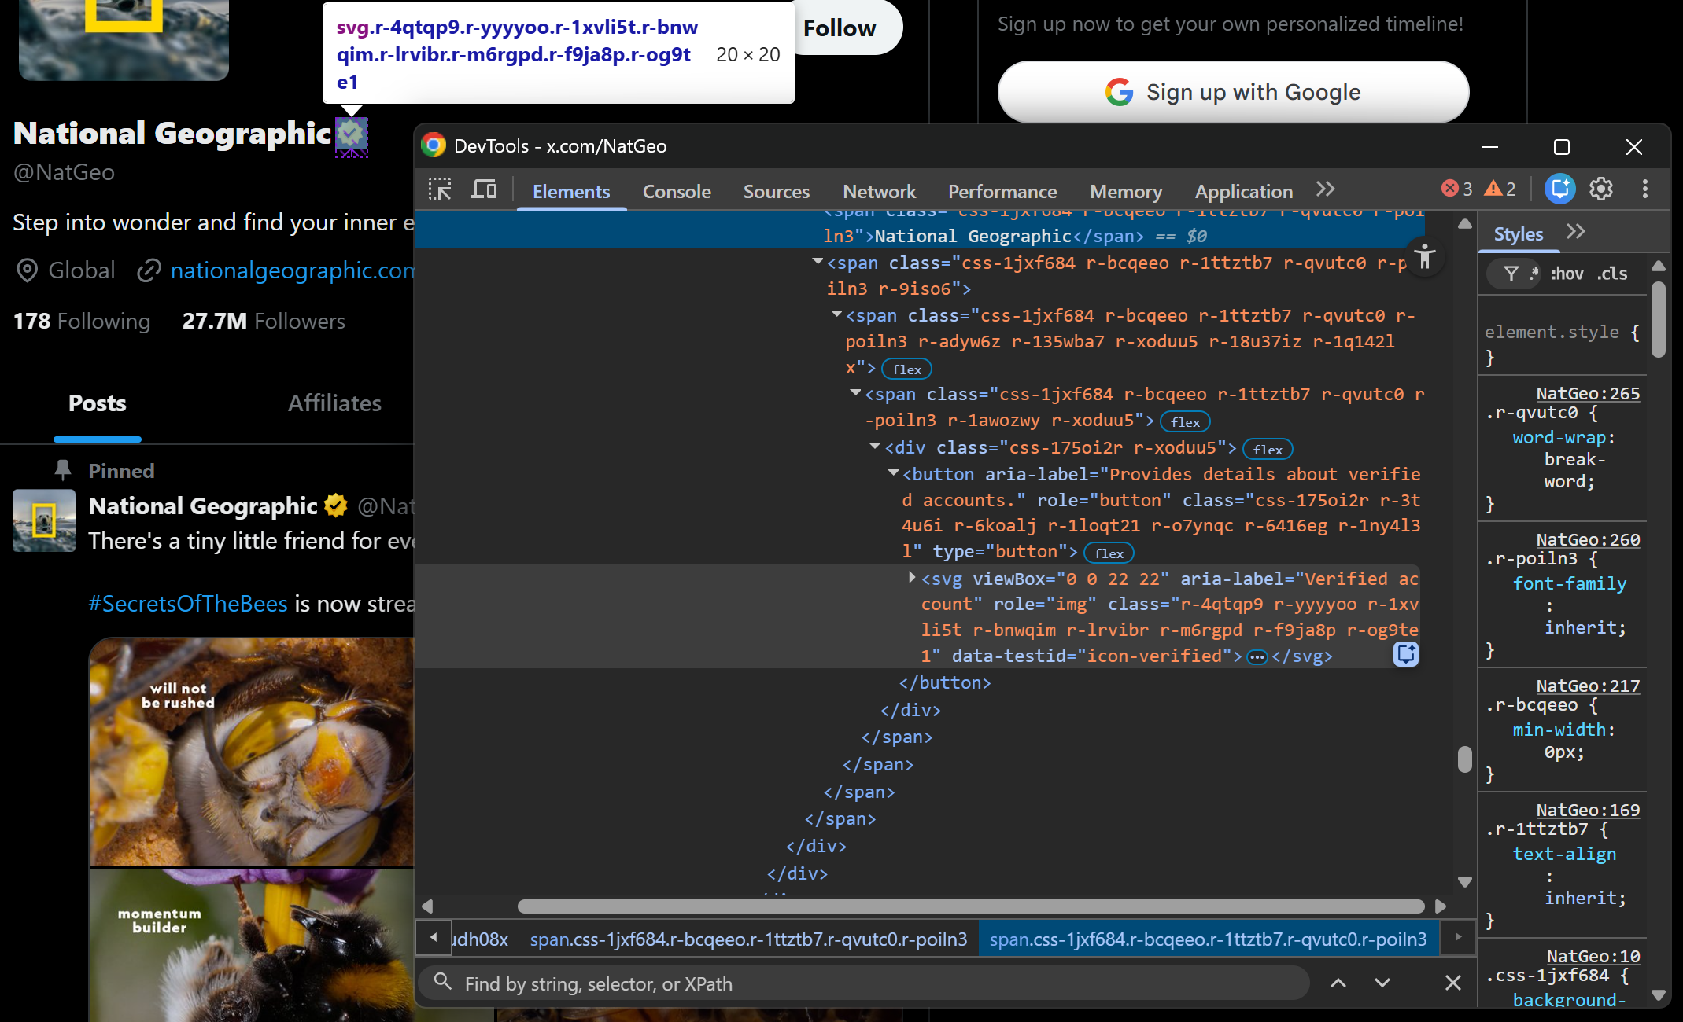Toggle :hov element state panel

coord(1567,274)
